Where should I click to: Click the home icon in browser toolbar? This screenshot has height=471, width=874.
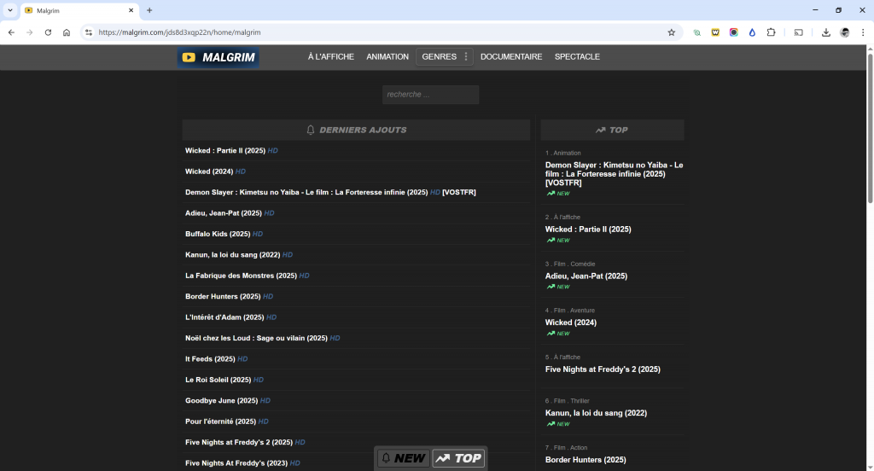[67, 32]
